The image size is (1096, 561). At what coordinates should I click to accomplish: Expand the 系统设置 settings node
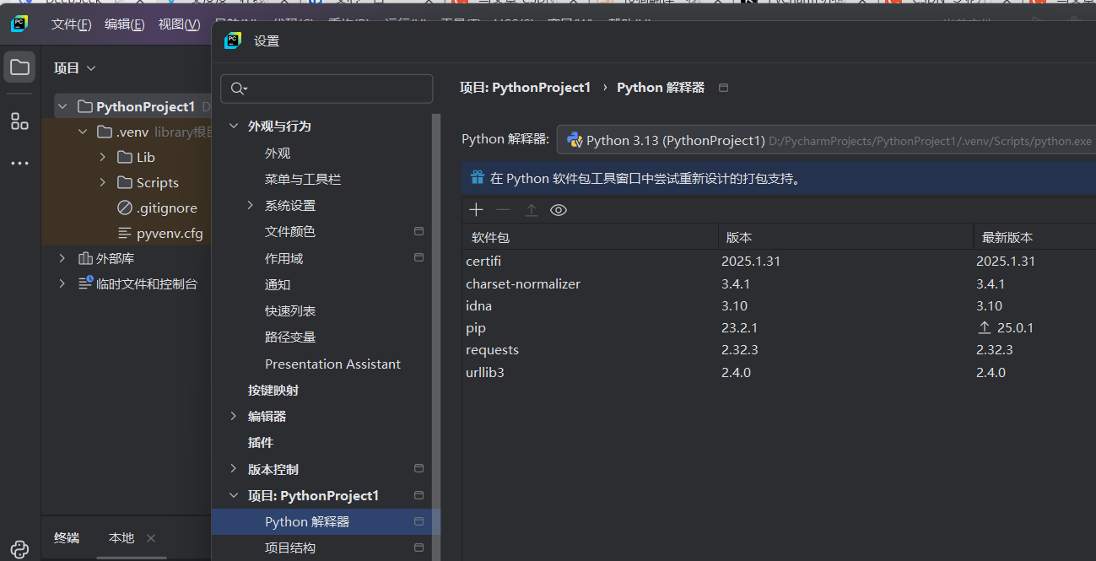click(x=251, y=205)
